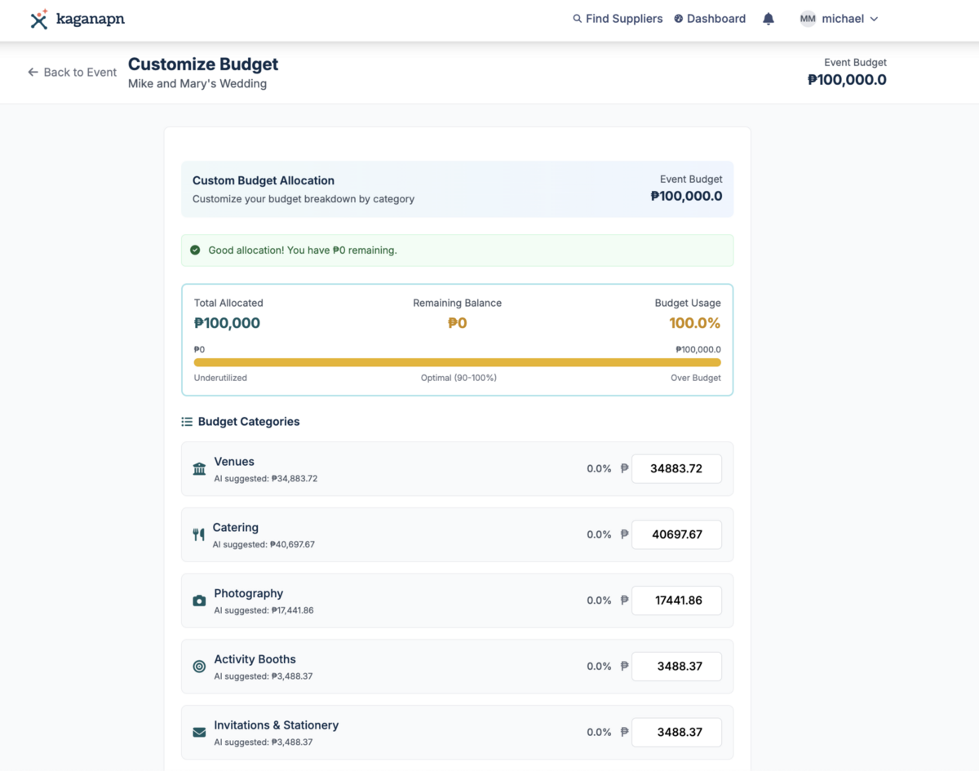This screenshot has width=979, height=771.
Task: Click the Venues bank icon
Action: 198,468
